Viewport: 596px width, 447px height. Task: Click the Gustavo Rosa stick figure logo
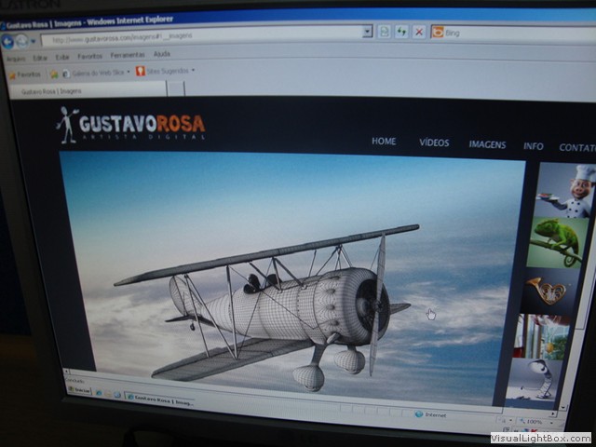pyautogui.click(x=66, y=125)
